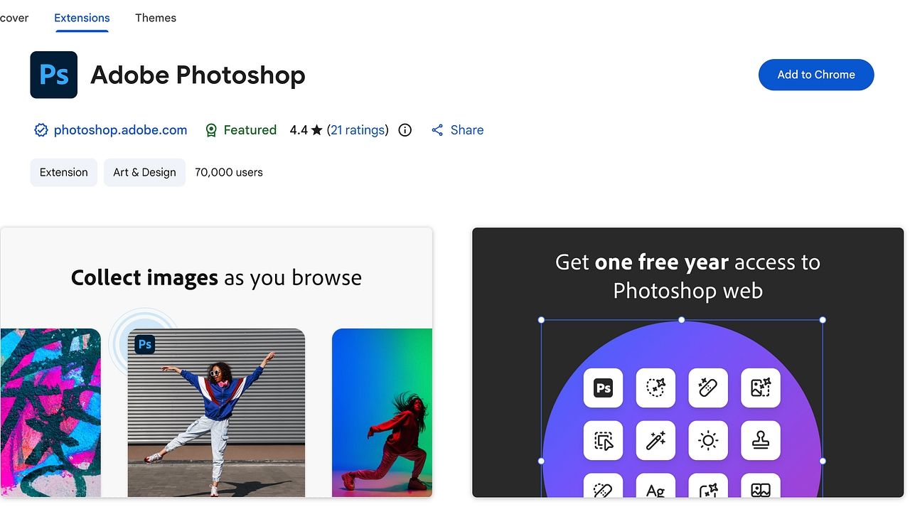Click the bandage healing icon tile
Screen dimensions: 910x512
tap(708, 388)
